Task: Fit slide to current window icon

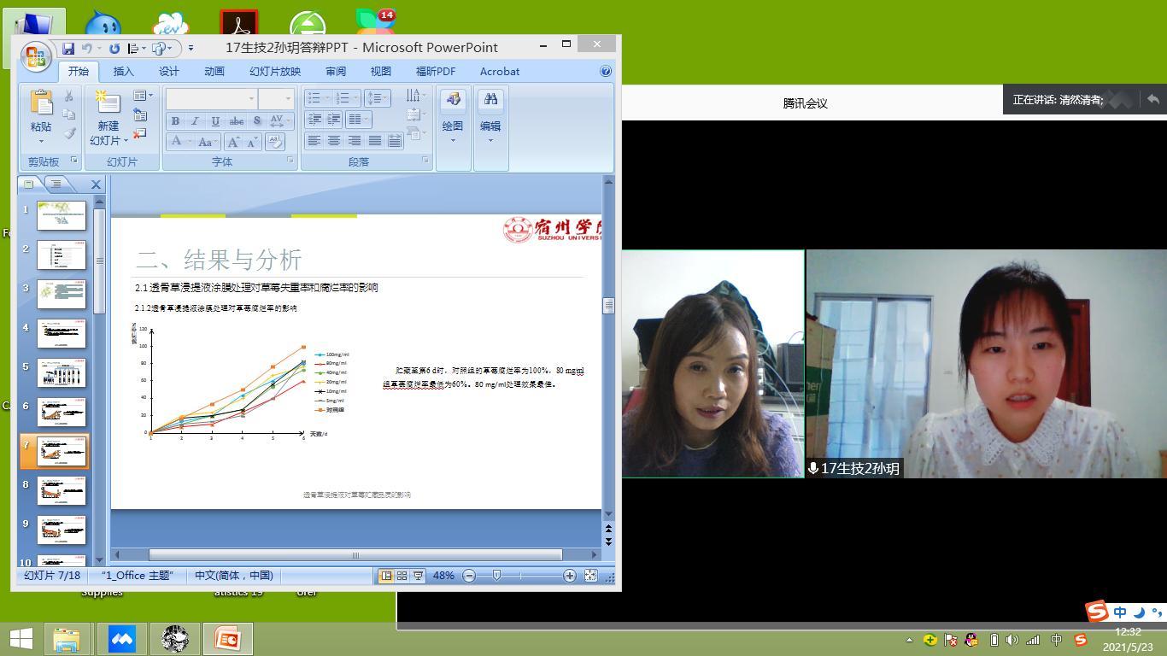Action: tap(590, 576)
